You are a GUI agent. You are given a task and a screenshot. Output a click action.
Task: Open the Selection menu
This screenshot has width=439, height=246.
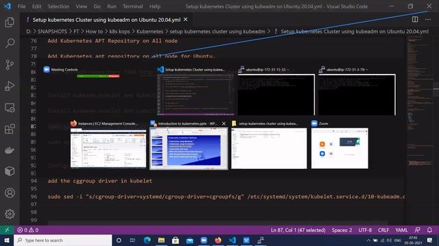click(x=58, y=6)
